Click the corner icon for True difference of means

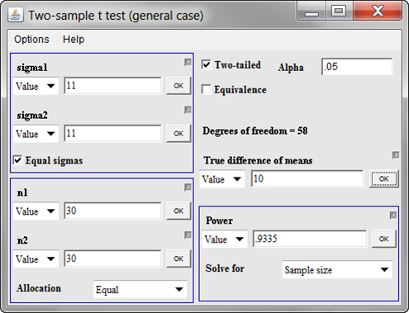[396, 155]
